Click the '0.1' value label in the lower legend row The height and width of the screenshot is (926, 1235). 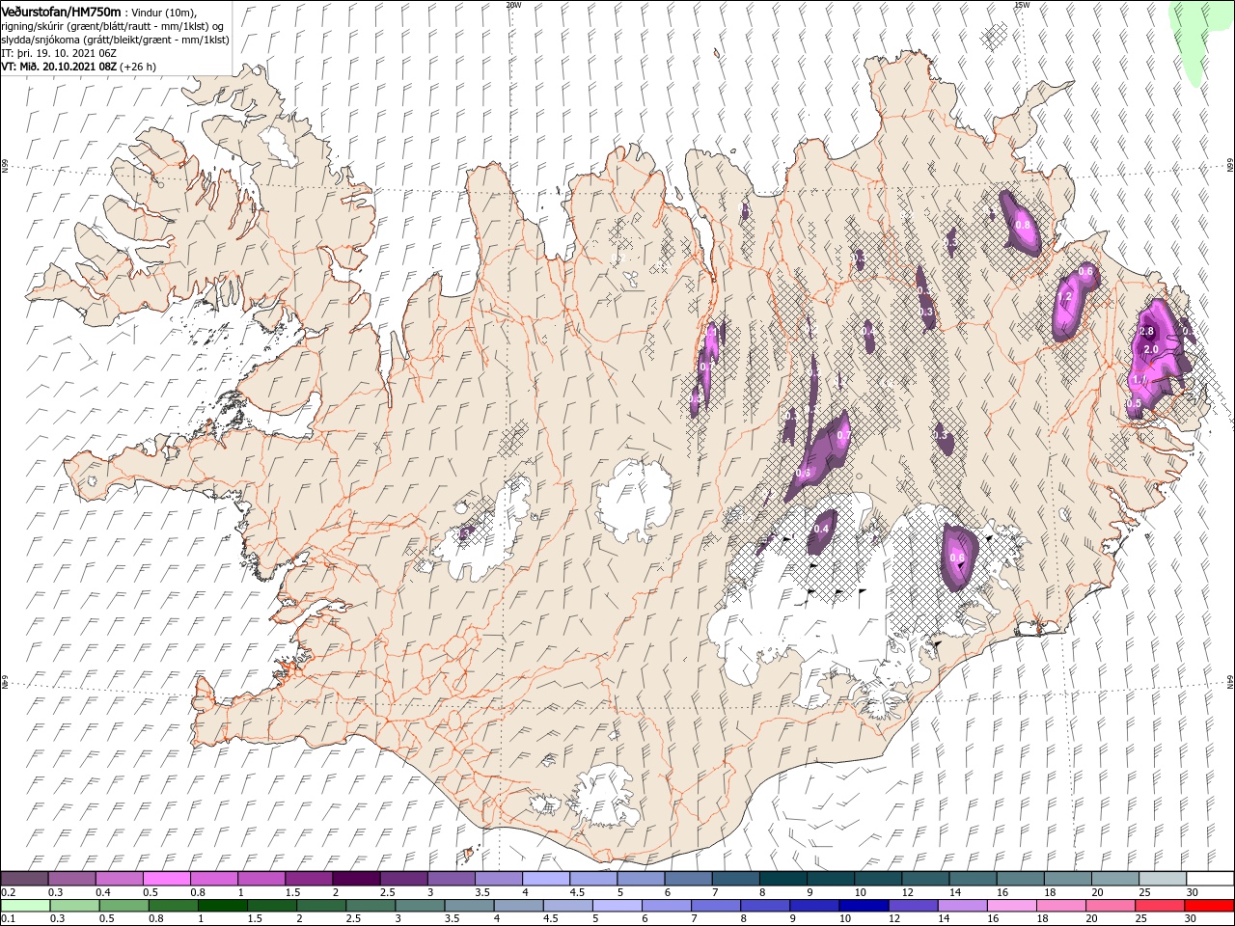coord(9,919)
